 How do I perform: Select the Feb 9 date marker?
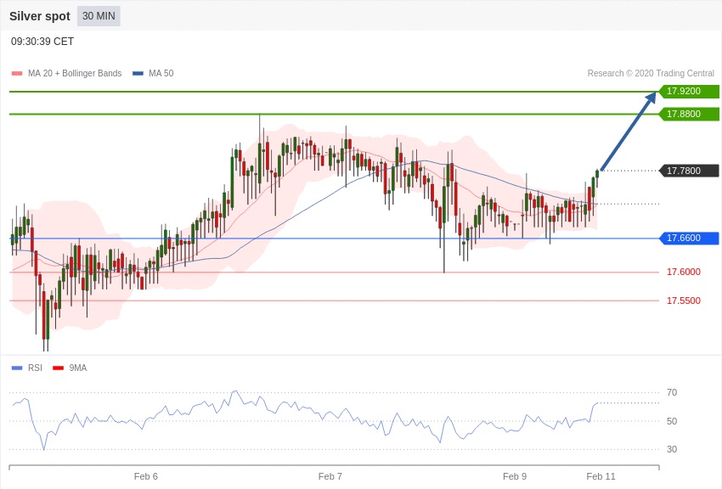(515, 476)
